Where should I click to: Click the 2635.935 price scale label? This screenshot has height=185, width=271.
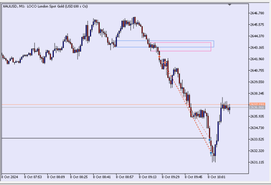coord(257,116)
